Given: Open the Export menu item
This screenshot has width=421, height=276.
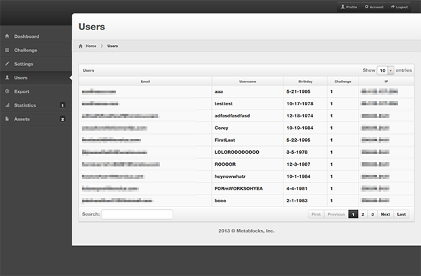Looking at the screenshot, I should pyautogui.click(x=36, y=91).
